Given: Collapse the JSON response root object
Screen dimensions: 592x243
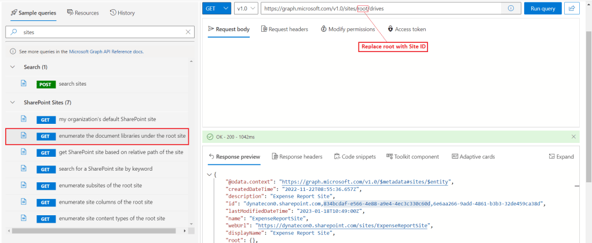Looking at the screenshot, I should pos(210,174).
